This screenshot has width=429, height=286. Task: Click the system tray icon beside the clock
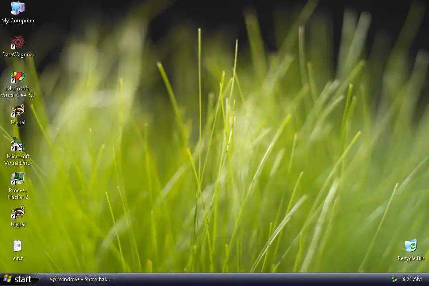click(x=394, y=279)
